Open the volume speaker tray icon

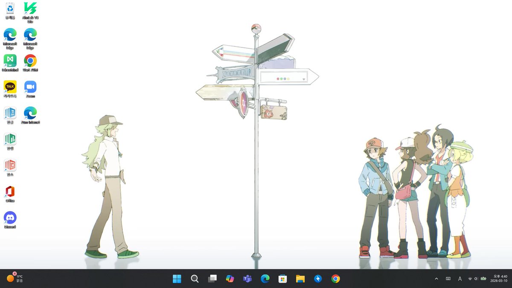pyautogui.click(x=476, y=279)
